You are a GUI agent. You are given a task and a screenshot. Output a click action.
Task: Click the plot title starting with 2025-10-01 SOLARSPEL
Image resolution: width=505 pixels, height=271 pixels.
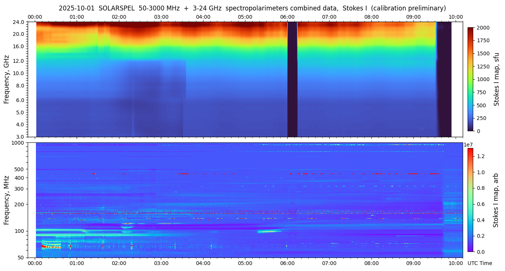pos(252,8)
